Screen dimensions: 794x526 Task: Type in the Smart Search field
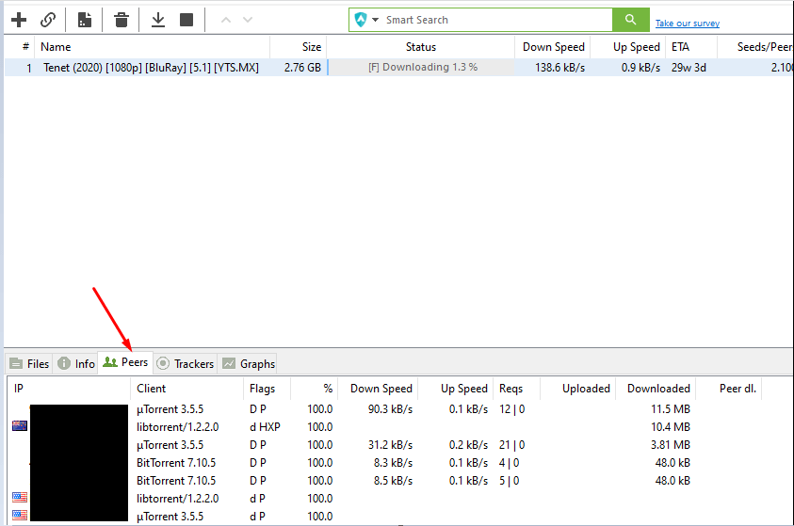(x=490, y=20)
